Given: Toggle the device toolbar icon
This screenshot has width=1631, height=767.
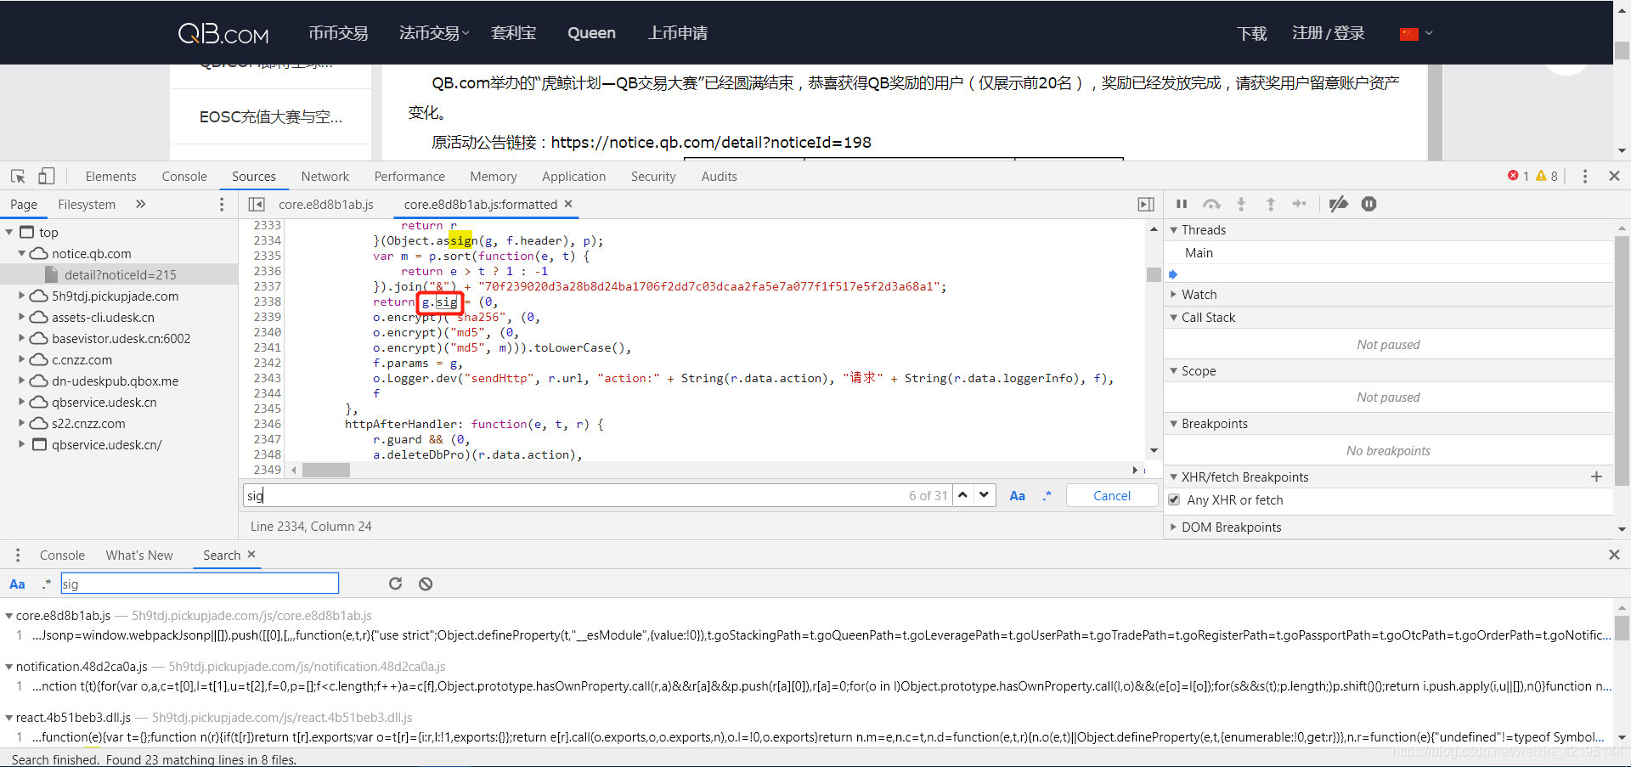Looking at the screenshot, I should (x=46, y=176).
